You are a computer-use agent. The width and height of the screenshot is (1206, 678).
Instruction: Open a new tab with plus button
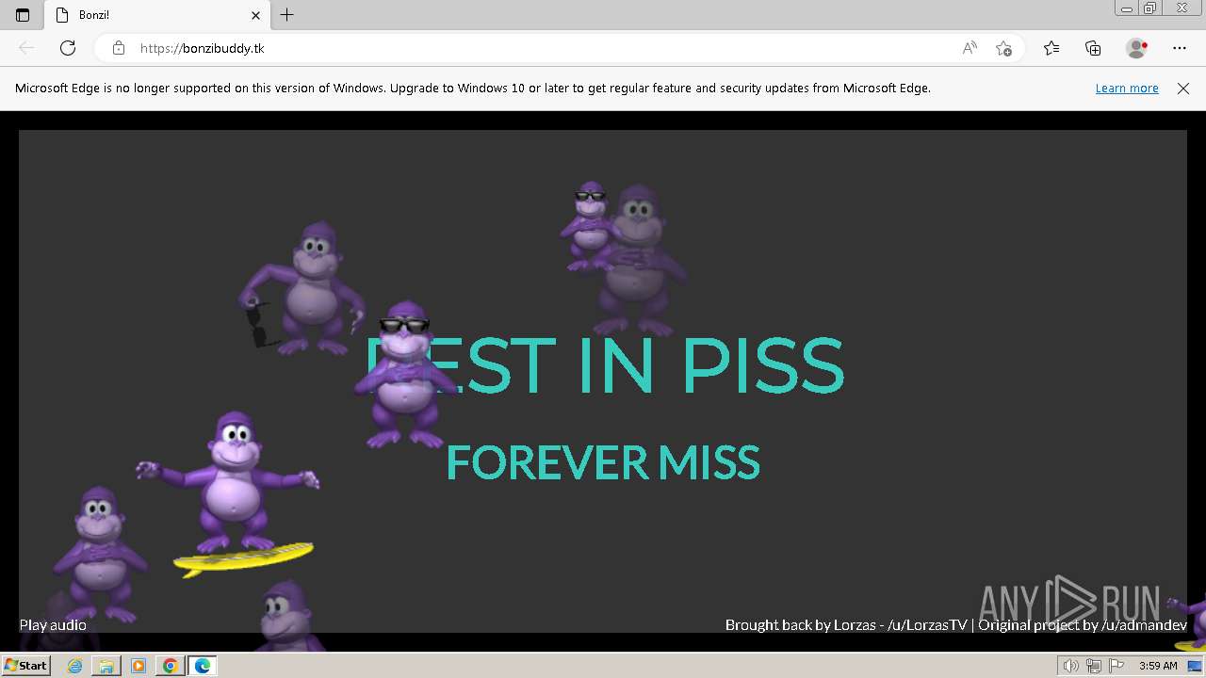tap(287, 15)
